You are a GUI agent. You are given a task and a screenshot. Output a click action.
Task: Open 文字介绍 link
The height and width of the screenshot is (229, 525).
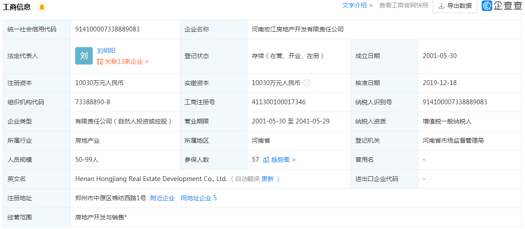point(357,5)
